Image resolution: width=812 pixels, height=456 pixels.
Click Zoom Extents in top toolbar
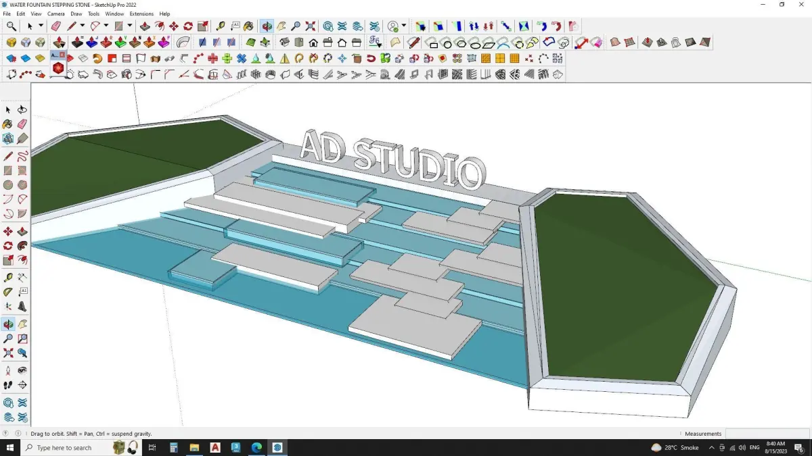310,26
